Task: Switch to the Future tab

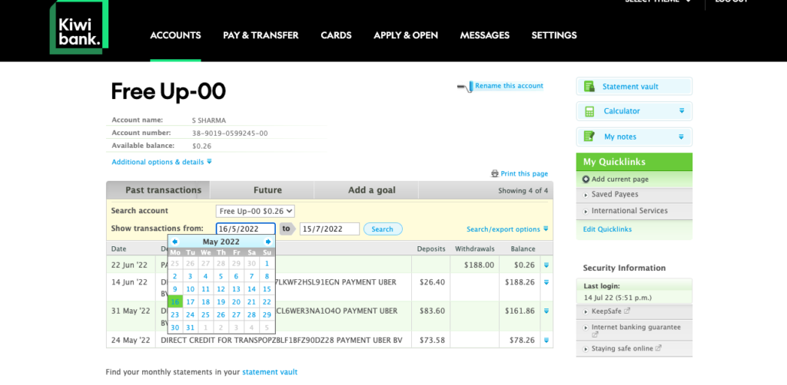Action: pos(267,190)
